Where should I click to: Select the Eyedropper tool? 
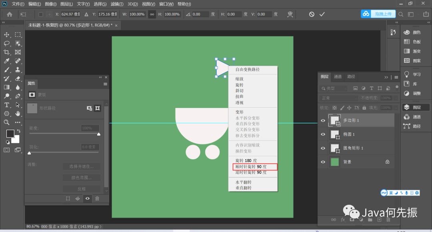[7, 61]
